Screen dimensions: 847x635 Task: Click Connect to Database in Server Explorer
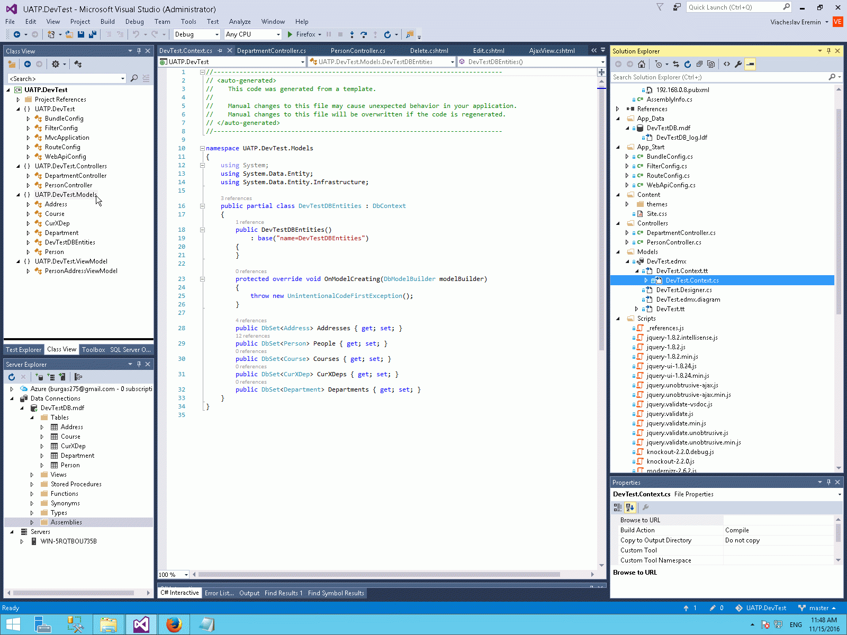coord(40,377)
